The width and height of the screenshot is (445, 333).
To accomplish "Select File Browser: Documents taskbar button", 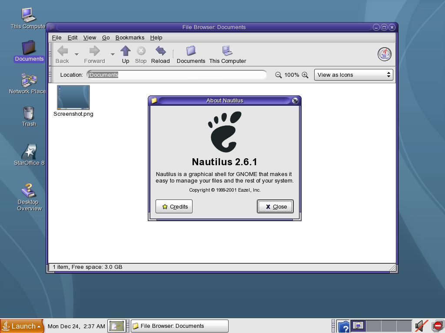I will coord(179,326).
